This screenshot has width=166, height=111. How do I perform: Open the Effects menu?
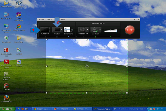click(x=50, y=19)
